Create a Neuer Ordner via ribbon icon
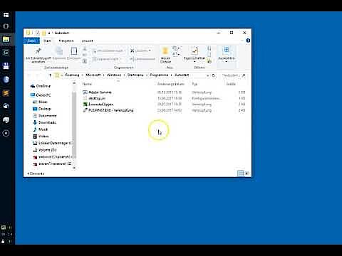The image size is (342, 256). coord(165,50)
